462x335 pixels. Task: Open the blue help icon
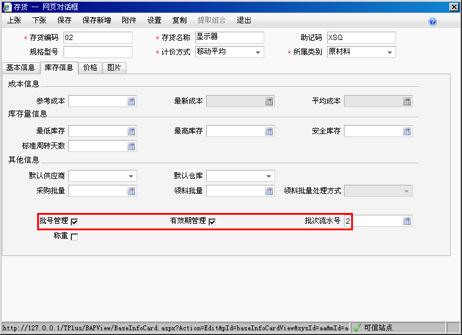pos(433,22)
